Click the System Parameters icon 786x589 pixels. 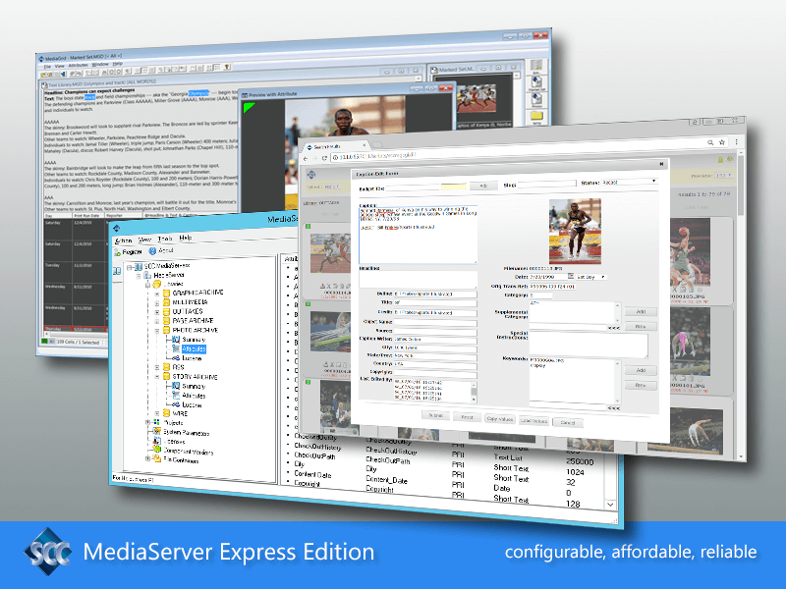(x=157, y=432)
